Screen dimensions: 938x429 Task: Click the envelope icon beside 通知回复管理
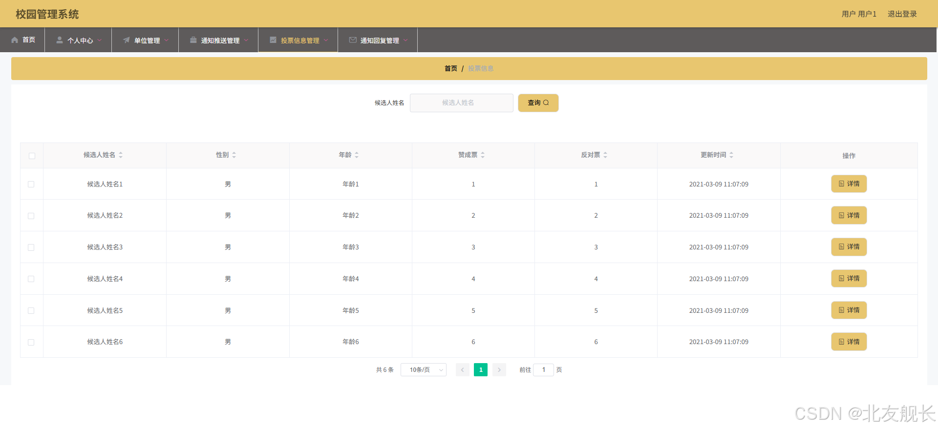click(x=353, y=40)
